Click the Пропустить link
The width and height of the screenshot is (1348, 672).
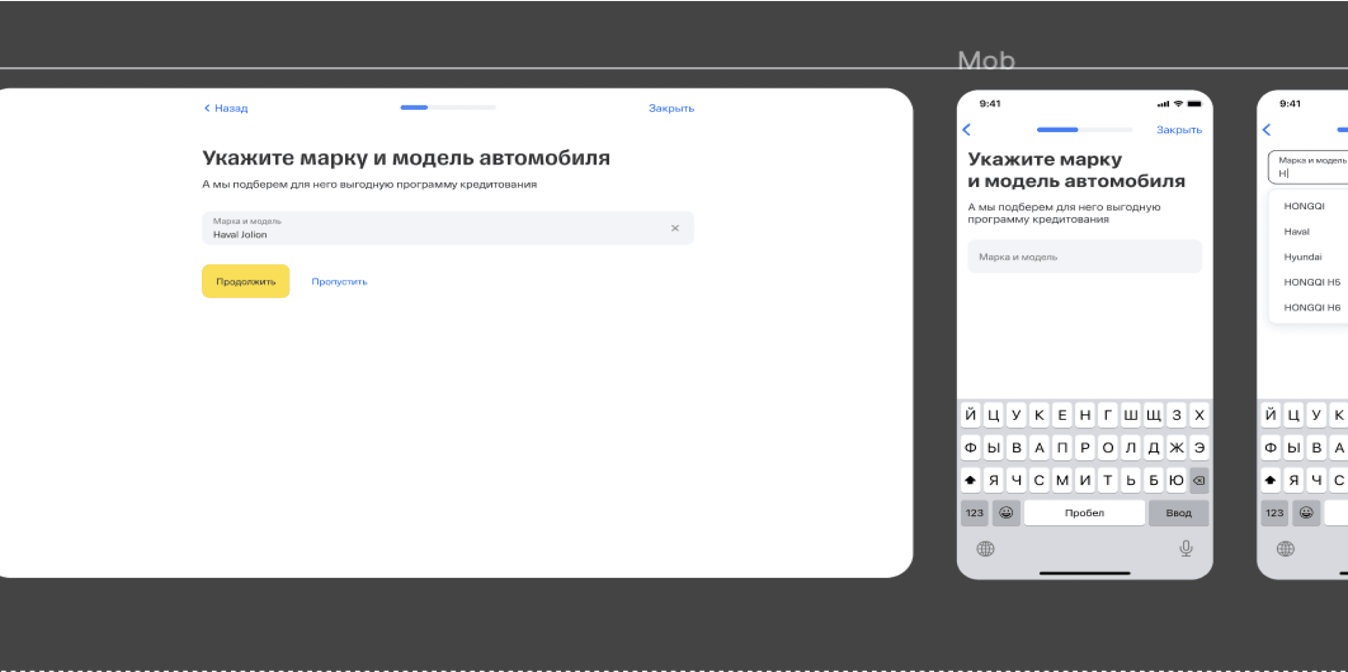pos(339,281)
